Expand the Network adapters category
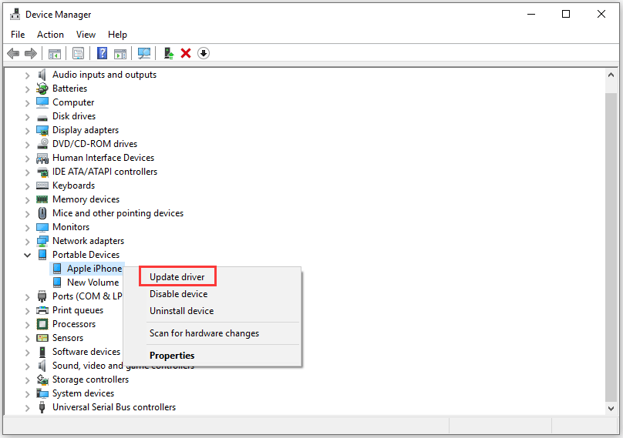This screenshot has height=438, width=623. (28, 241)
